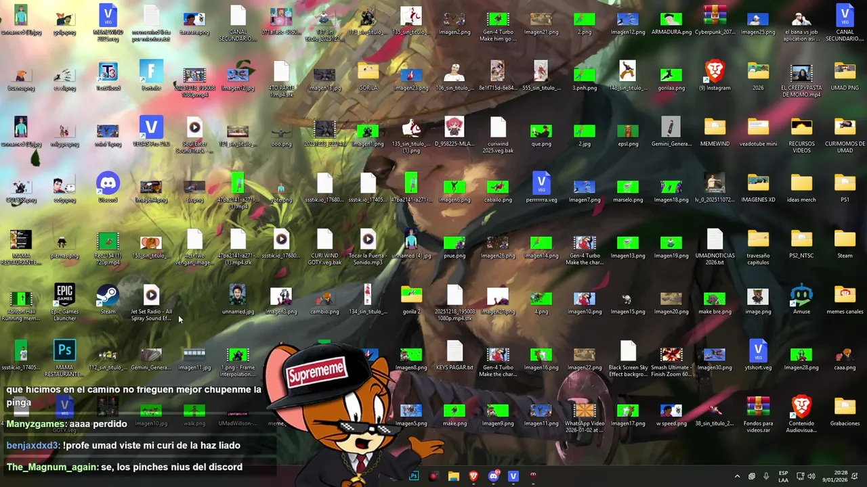Open the IMAGENES XD folder

758,188
